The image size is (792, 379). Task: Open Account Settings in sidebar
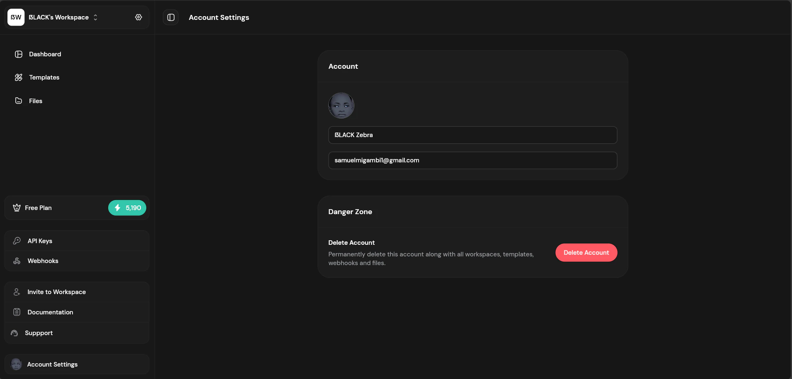77,365
